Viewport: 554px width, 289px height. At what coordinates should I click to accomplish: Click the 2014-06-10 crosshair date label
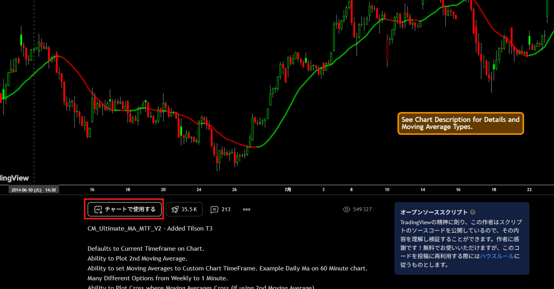(x=34, y=190)
